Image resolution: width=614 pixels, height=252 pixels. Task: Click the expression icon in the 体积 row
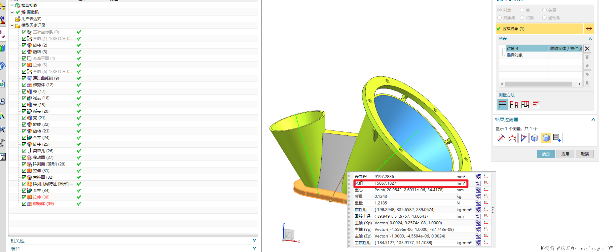click(x=478, y=183)
